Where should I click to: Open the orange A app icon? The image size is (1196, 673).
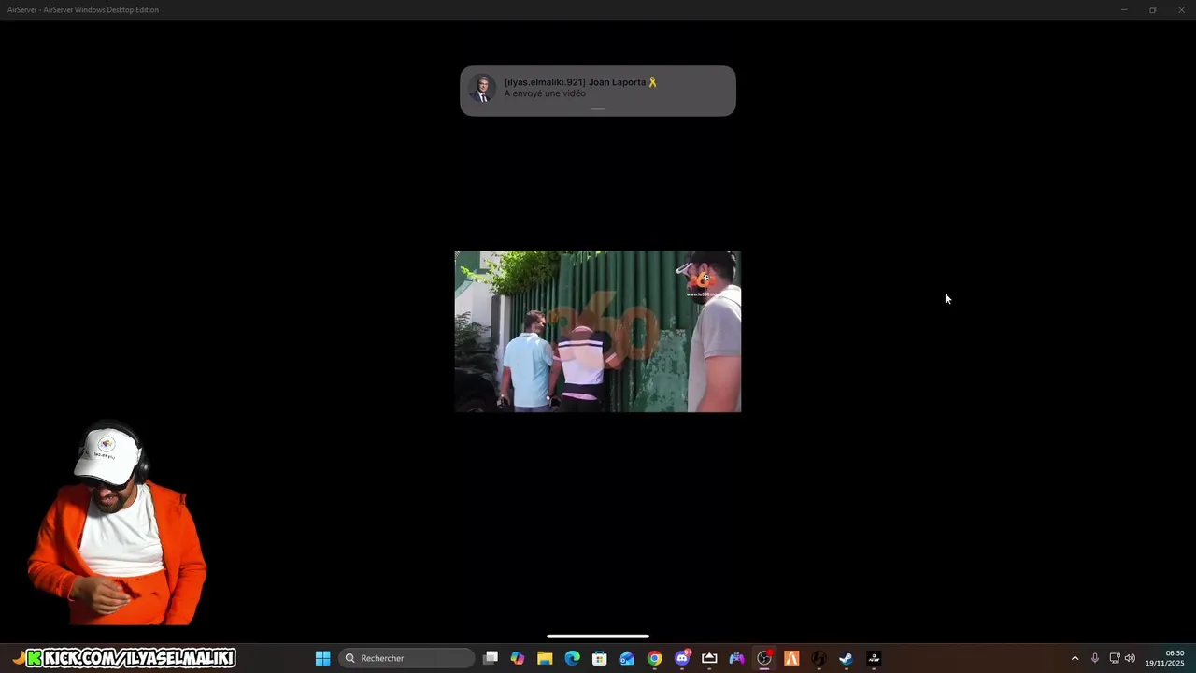791,658
